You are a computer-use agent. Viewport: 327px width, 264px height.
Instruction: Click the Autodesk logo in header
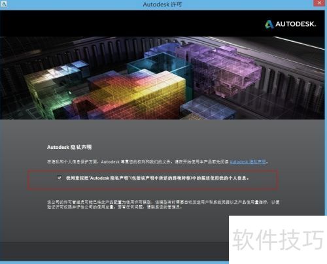click(290, 24)
